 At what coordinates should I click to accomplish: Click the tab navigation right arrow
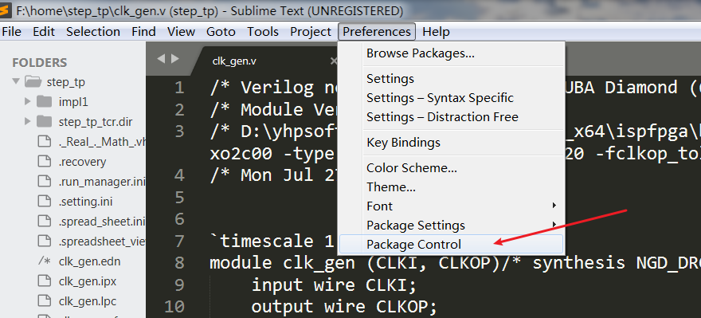coord(174,59)
